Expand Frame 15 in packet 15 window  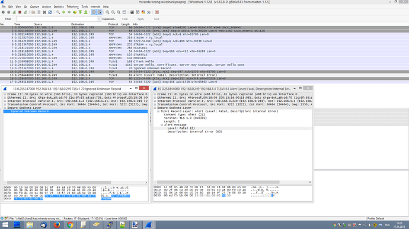[x=155, y=94]
